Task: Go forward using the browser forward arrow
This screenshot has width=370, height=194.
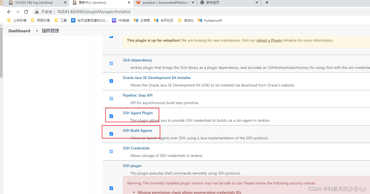Action: (x=18, y=12)
